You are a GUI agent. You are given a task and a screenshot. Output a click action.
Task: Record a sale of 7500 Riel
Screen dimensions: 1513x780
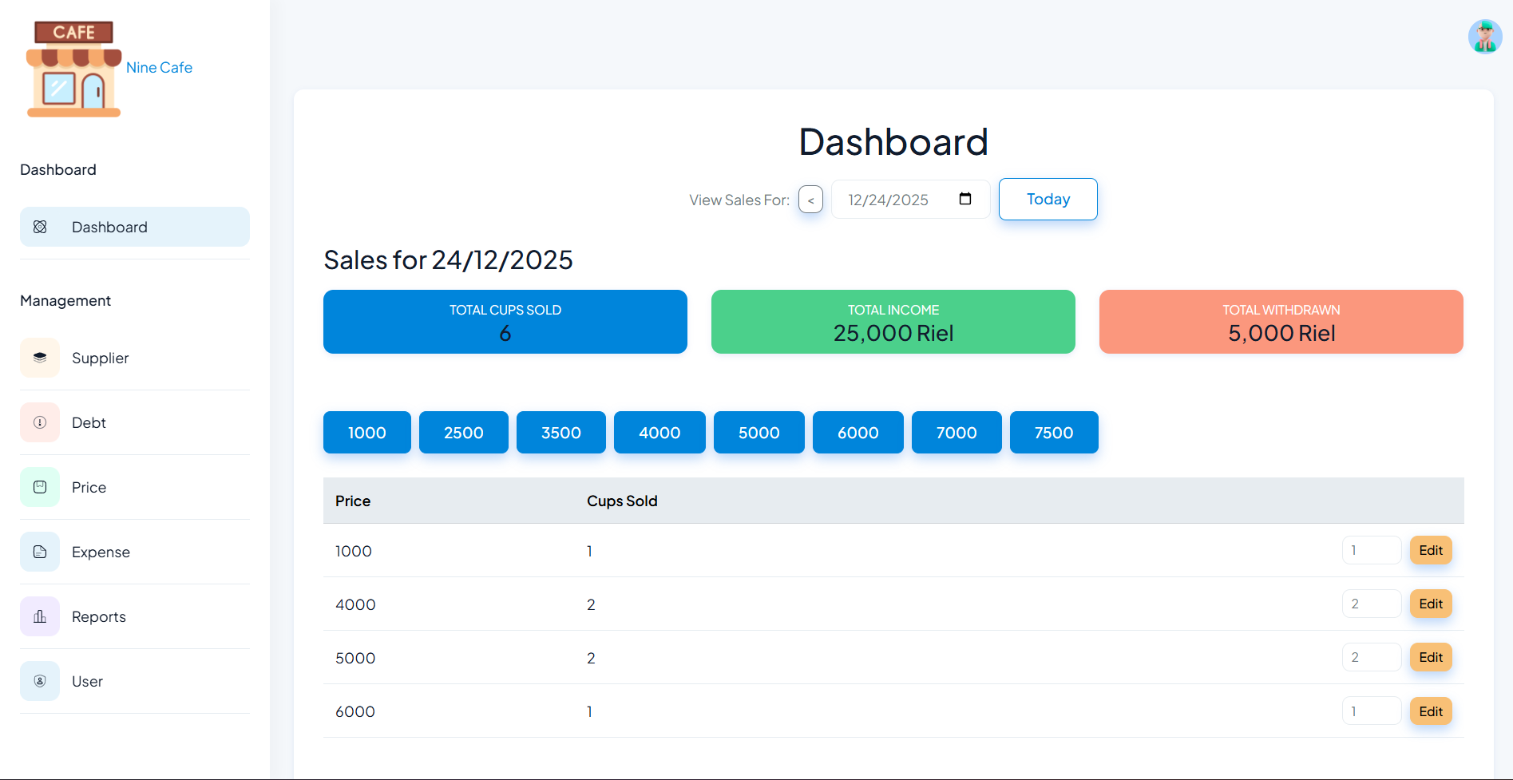pos(1053,432)
